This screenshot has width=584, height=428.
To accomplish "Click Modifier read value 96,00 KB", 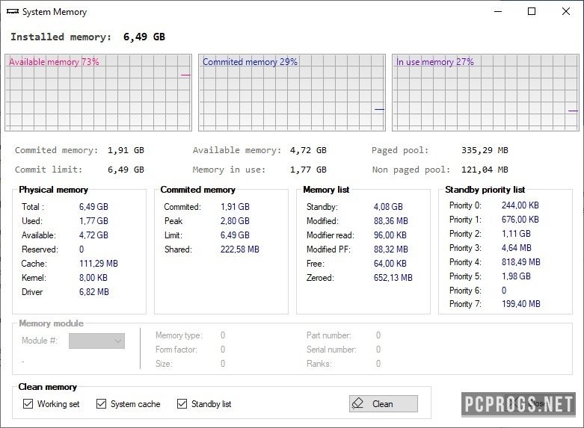I will (x=390, y=235).
